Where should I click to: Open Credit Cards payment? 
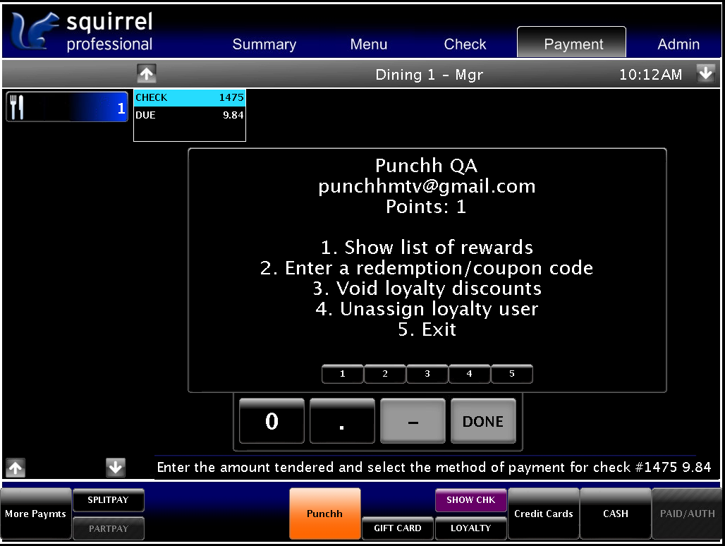click(x=543, y=514)
